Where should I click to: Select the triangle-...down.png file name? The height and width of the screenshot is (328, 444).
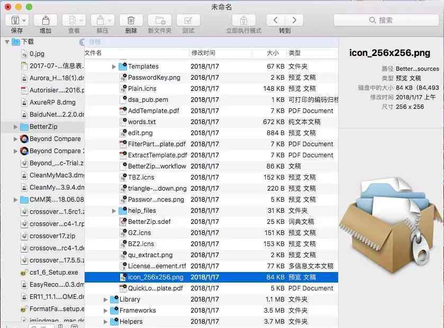tap(157, 189)
